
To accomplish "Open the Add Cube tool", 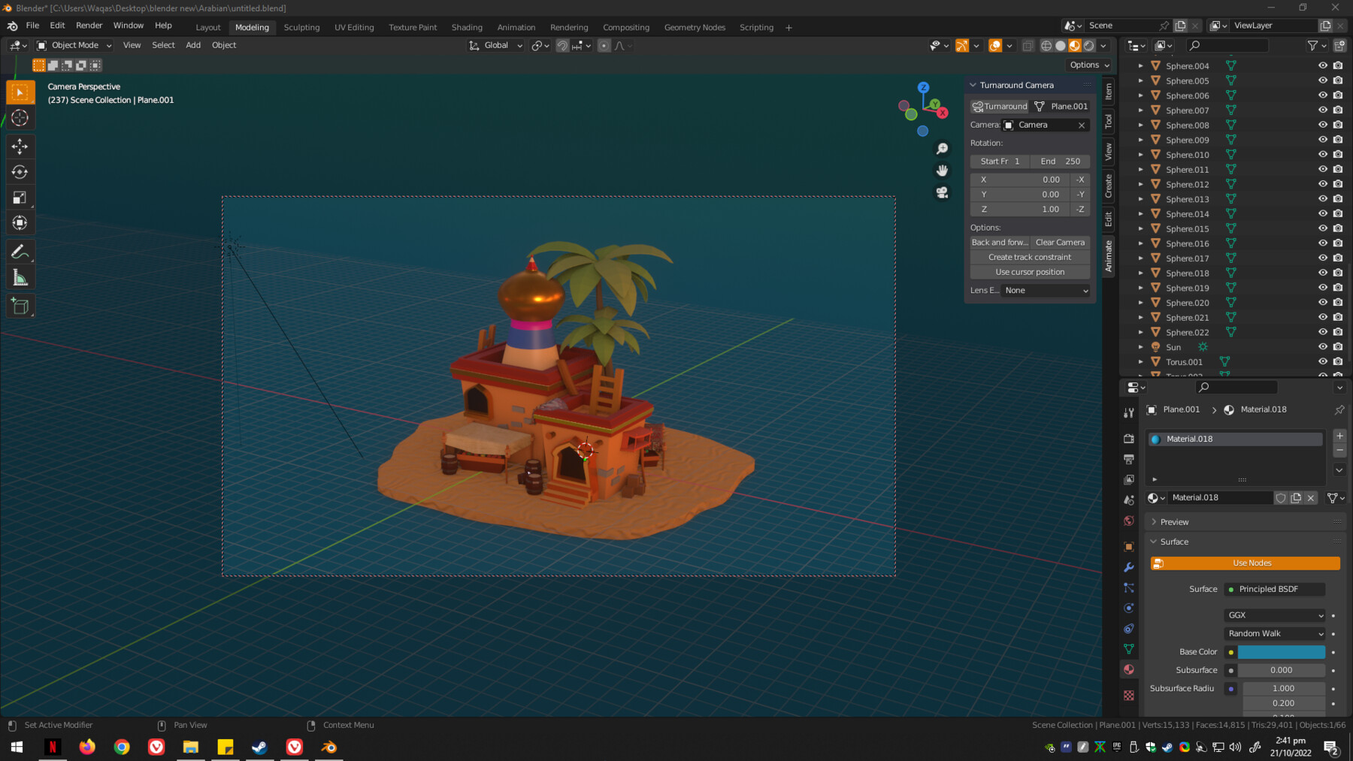I will click(20, 305).
